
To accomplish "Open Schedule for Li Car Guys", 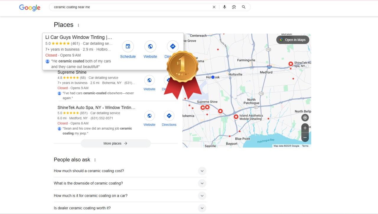I will coord(128,50).
